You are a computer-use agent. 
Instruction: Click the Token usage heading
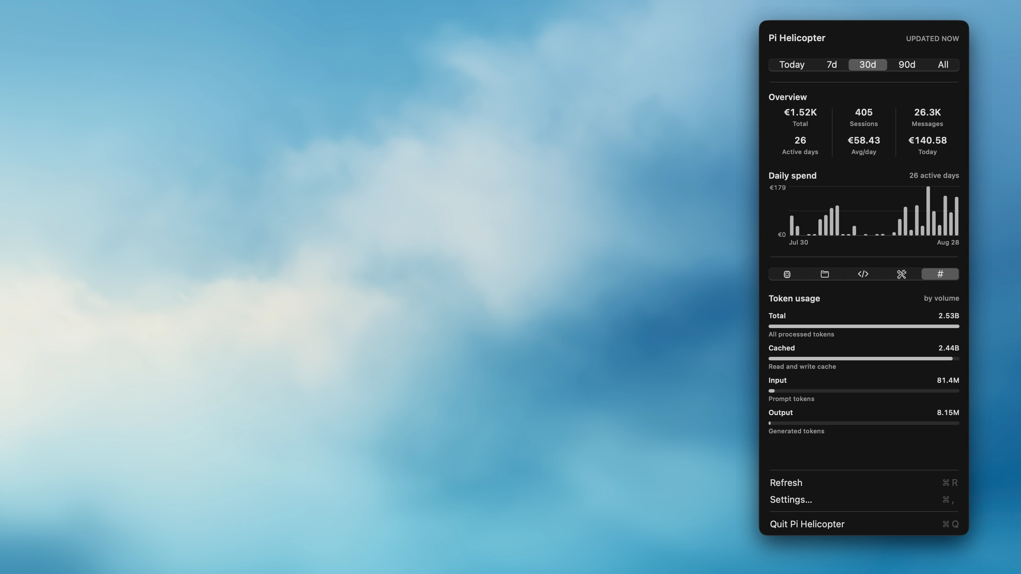(x=794, y=299)
